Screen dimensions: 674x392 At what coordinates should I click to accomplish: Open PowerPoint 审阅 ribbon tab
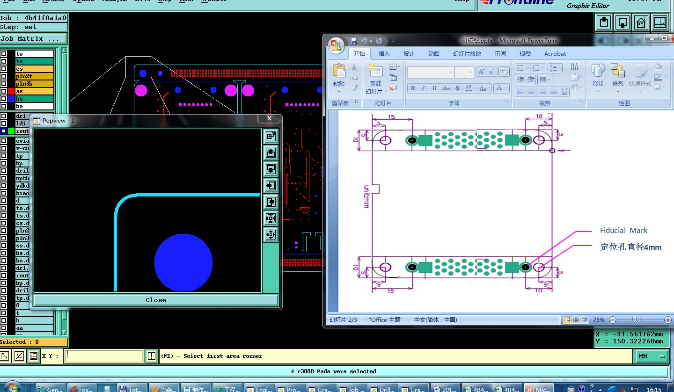click(x=500, y=54)
